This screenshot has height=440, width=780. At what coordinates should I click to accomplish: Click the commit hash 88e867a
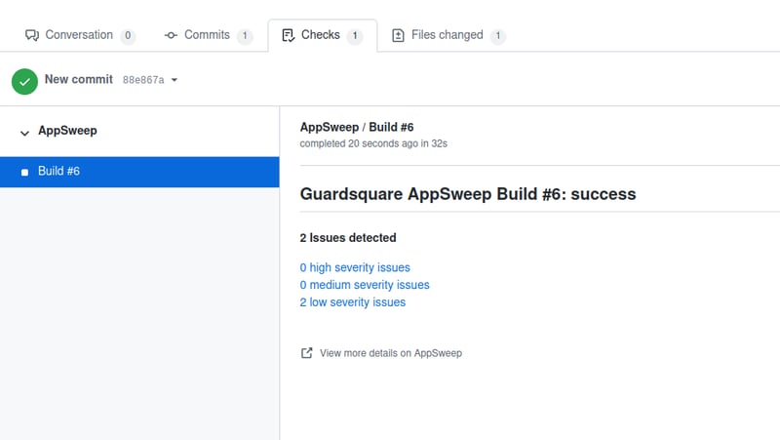[x=143, y=80]
